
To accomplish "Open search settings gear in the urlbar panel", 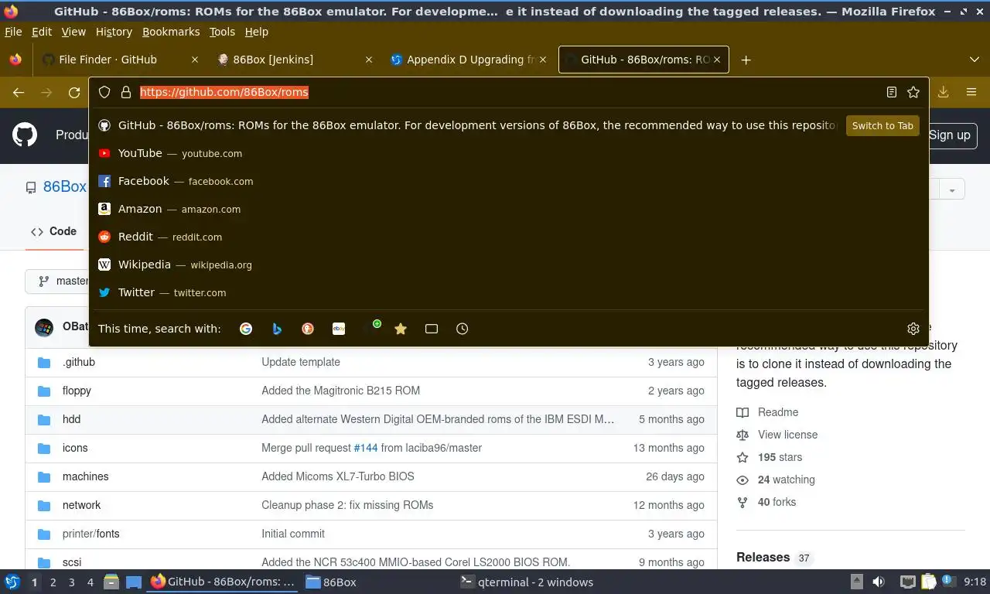I will coord(913,329).
